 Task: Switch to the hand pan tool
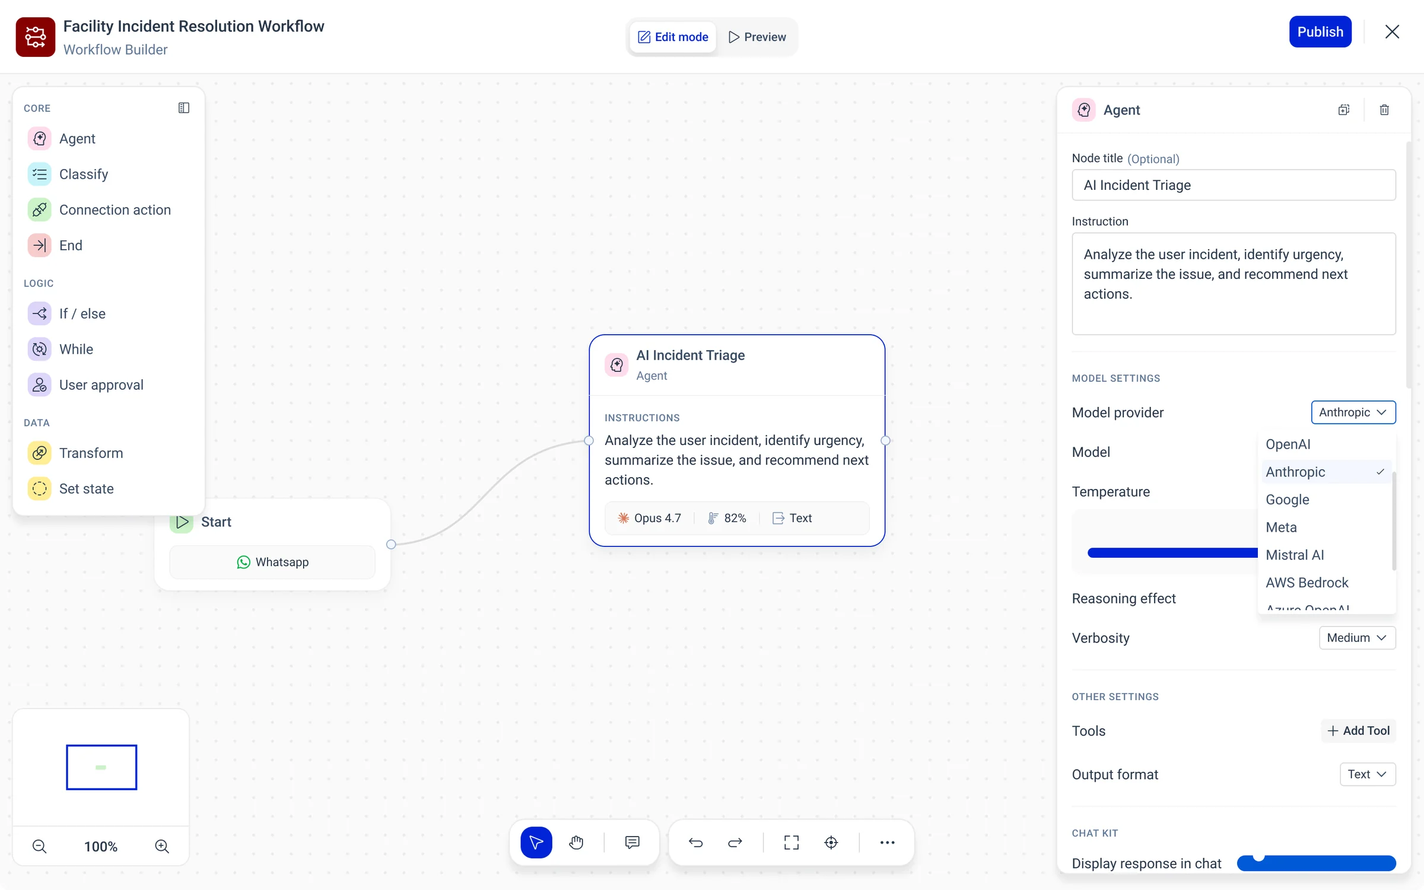[576, 843]
